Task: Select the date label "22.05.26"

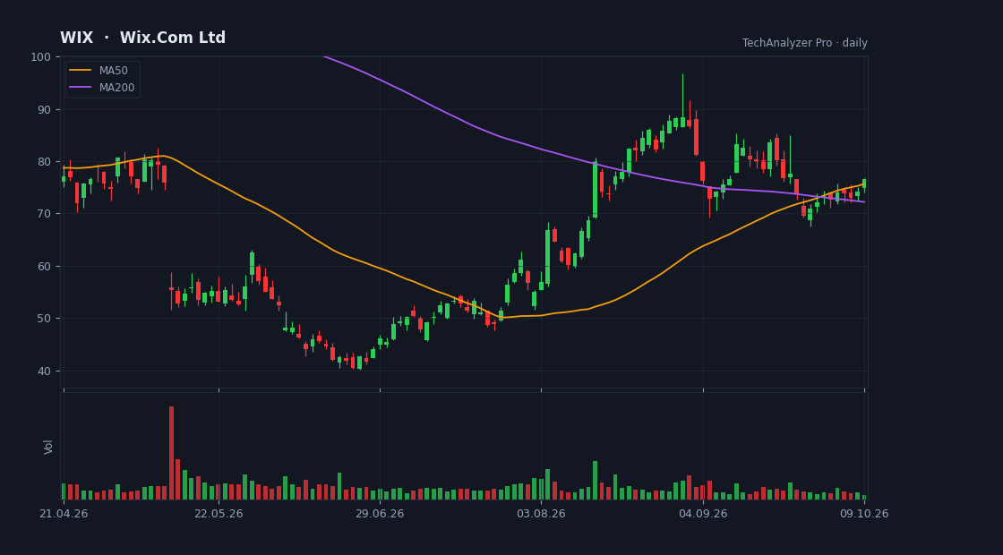Action: tap(219, 514)
